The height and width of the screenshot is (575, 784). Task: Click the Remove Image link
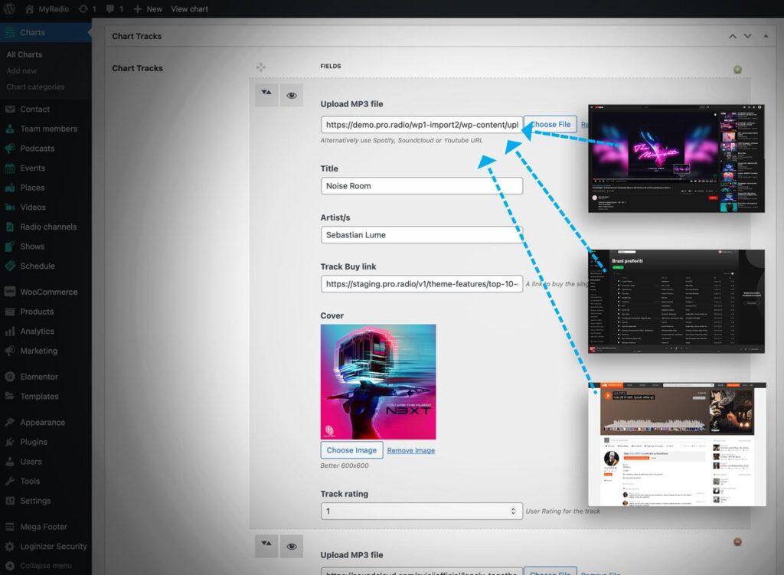coord(411,450)
